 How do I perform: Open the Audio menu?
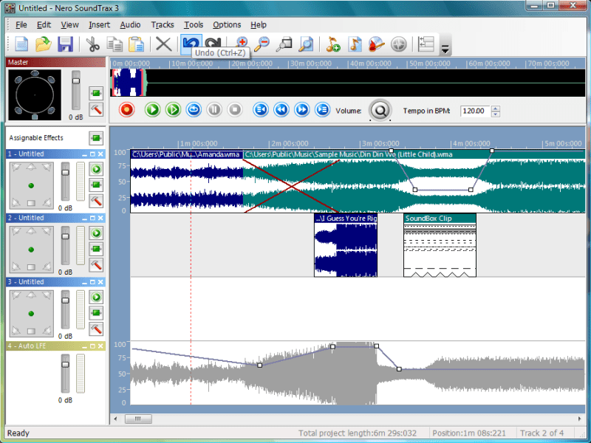pos(130,24)
